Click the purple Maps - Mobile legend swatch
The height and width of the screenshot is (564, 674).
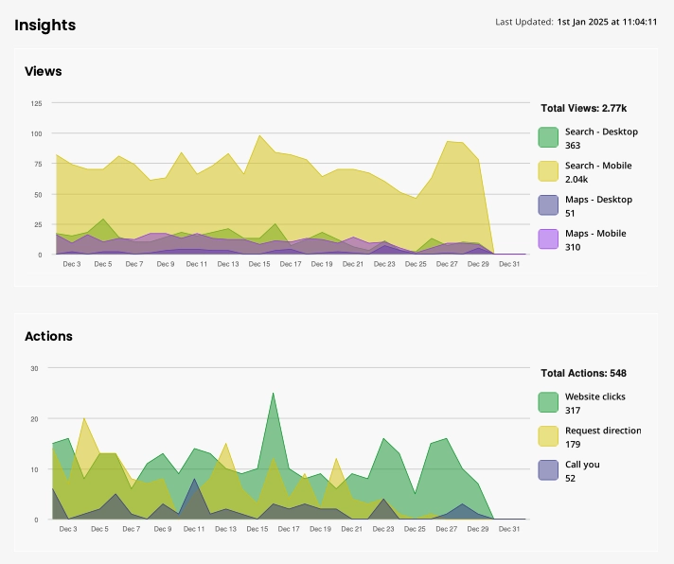click(x=548, y=239)
